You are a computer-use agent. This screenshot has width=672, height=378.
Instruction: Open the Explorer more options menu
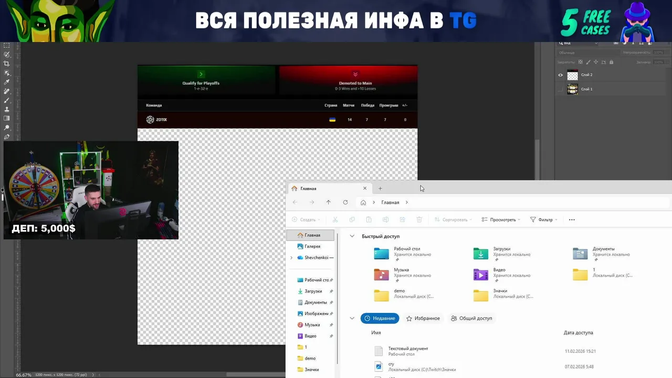coord(572,219)
